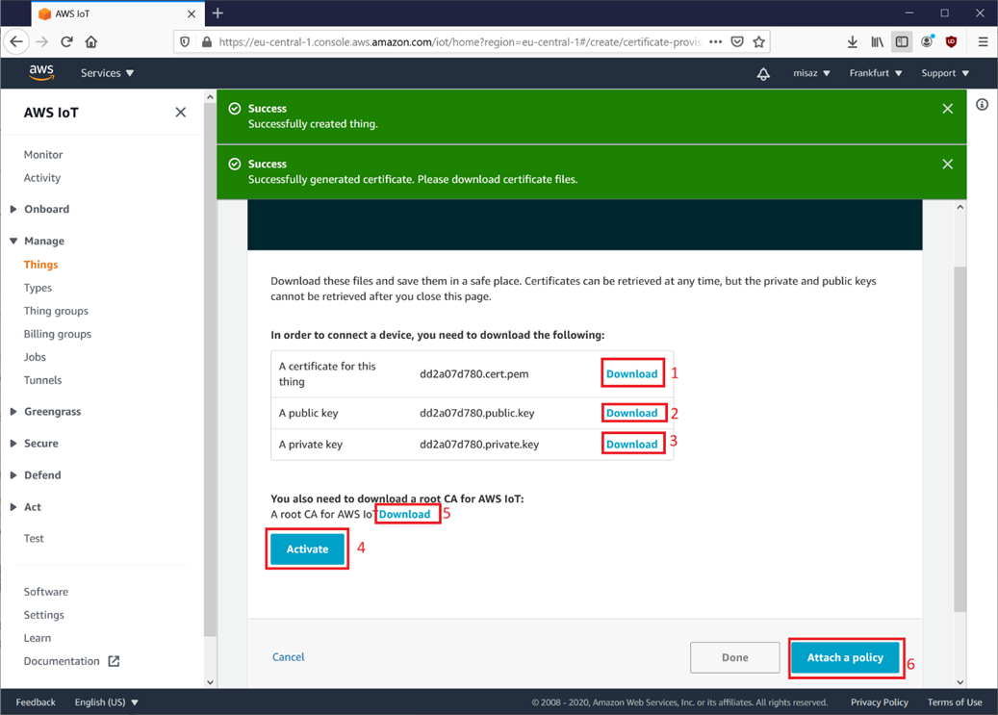The image size is (998, 715).
Task: Expand the Greengrass section
Action: click(x=46, y=411)
